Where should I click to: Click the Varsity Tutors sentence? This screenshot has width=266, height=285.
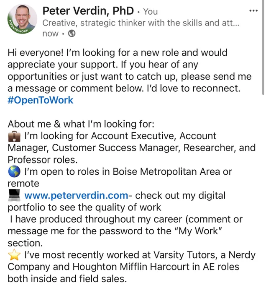point(131,267)
